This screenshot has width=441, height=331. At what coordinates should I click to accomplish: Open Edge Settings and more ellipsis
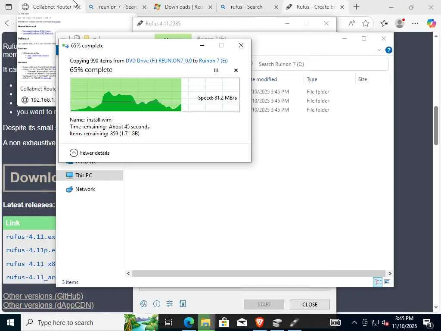415,23
